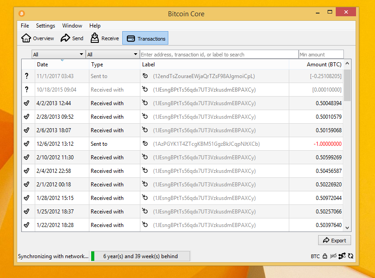This screenshot has height=278, width=375.
Task: Click the Min amount input field
Action: pyautogui.click(x=321, y=54)
